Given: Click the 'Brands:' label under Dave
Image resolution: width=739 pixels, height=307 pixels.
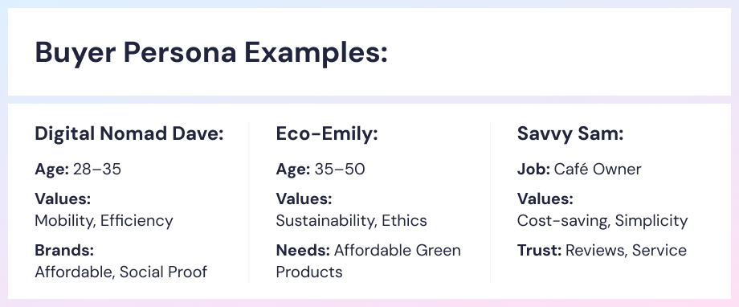Looking at the screenshot, I should coord(64,250).
